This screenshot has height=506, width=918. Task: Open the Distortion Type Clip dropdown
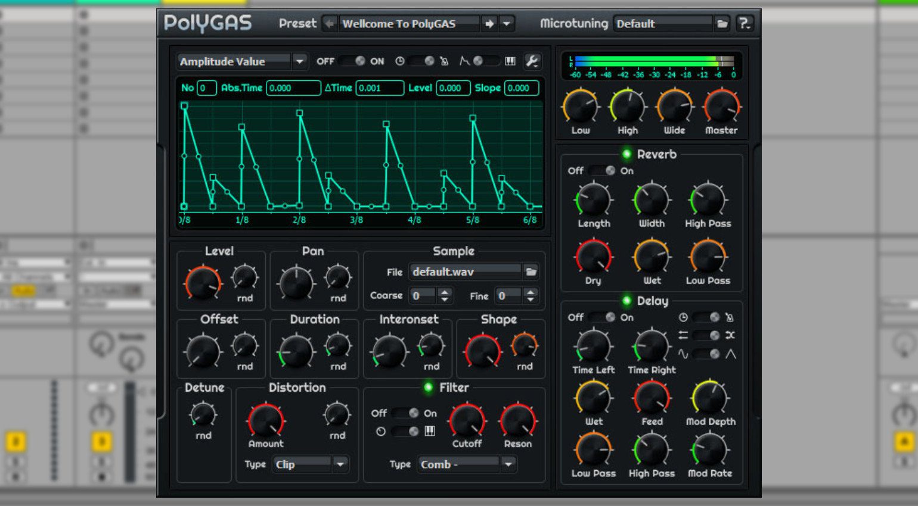coord(311,464)
